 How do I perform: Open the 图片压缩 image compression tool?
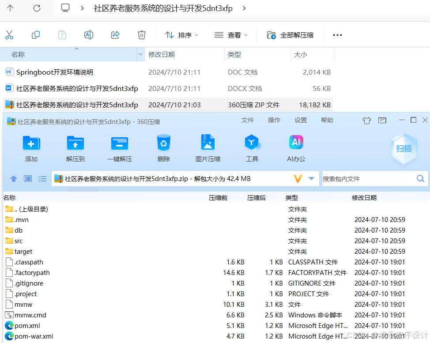207,148
